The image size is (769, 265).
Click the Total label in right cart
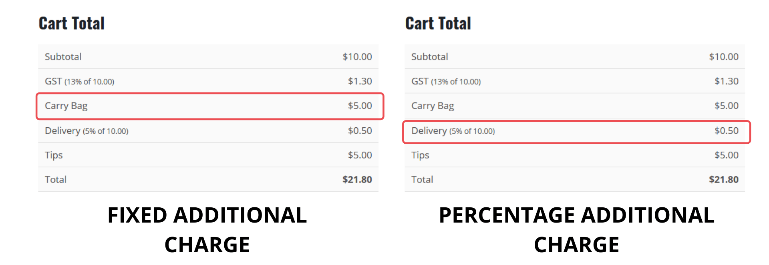tap(422, 179)
